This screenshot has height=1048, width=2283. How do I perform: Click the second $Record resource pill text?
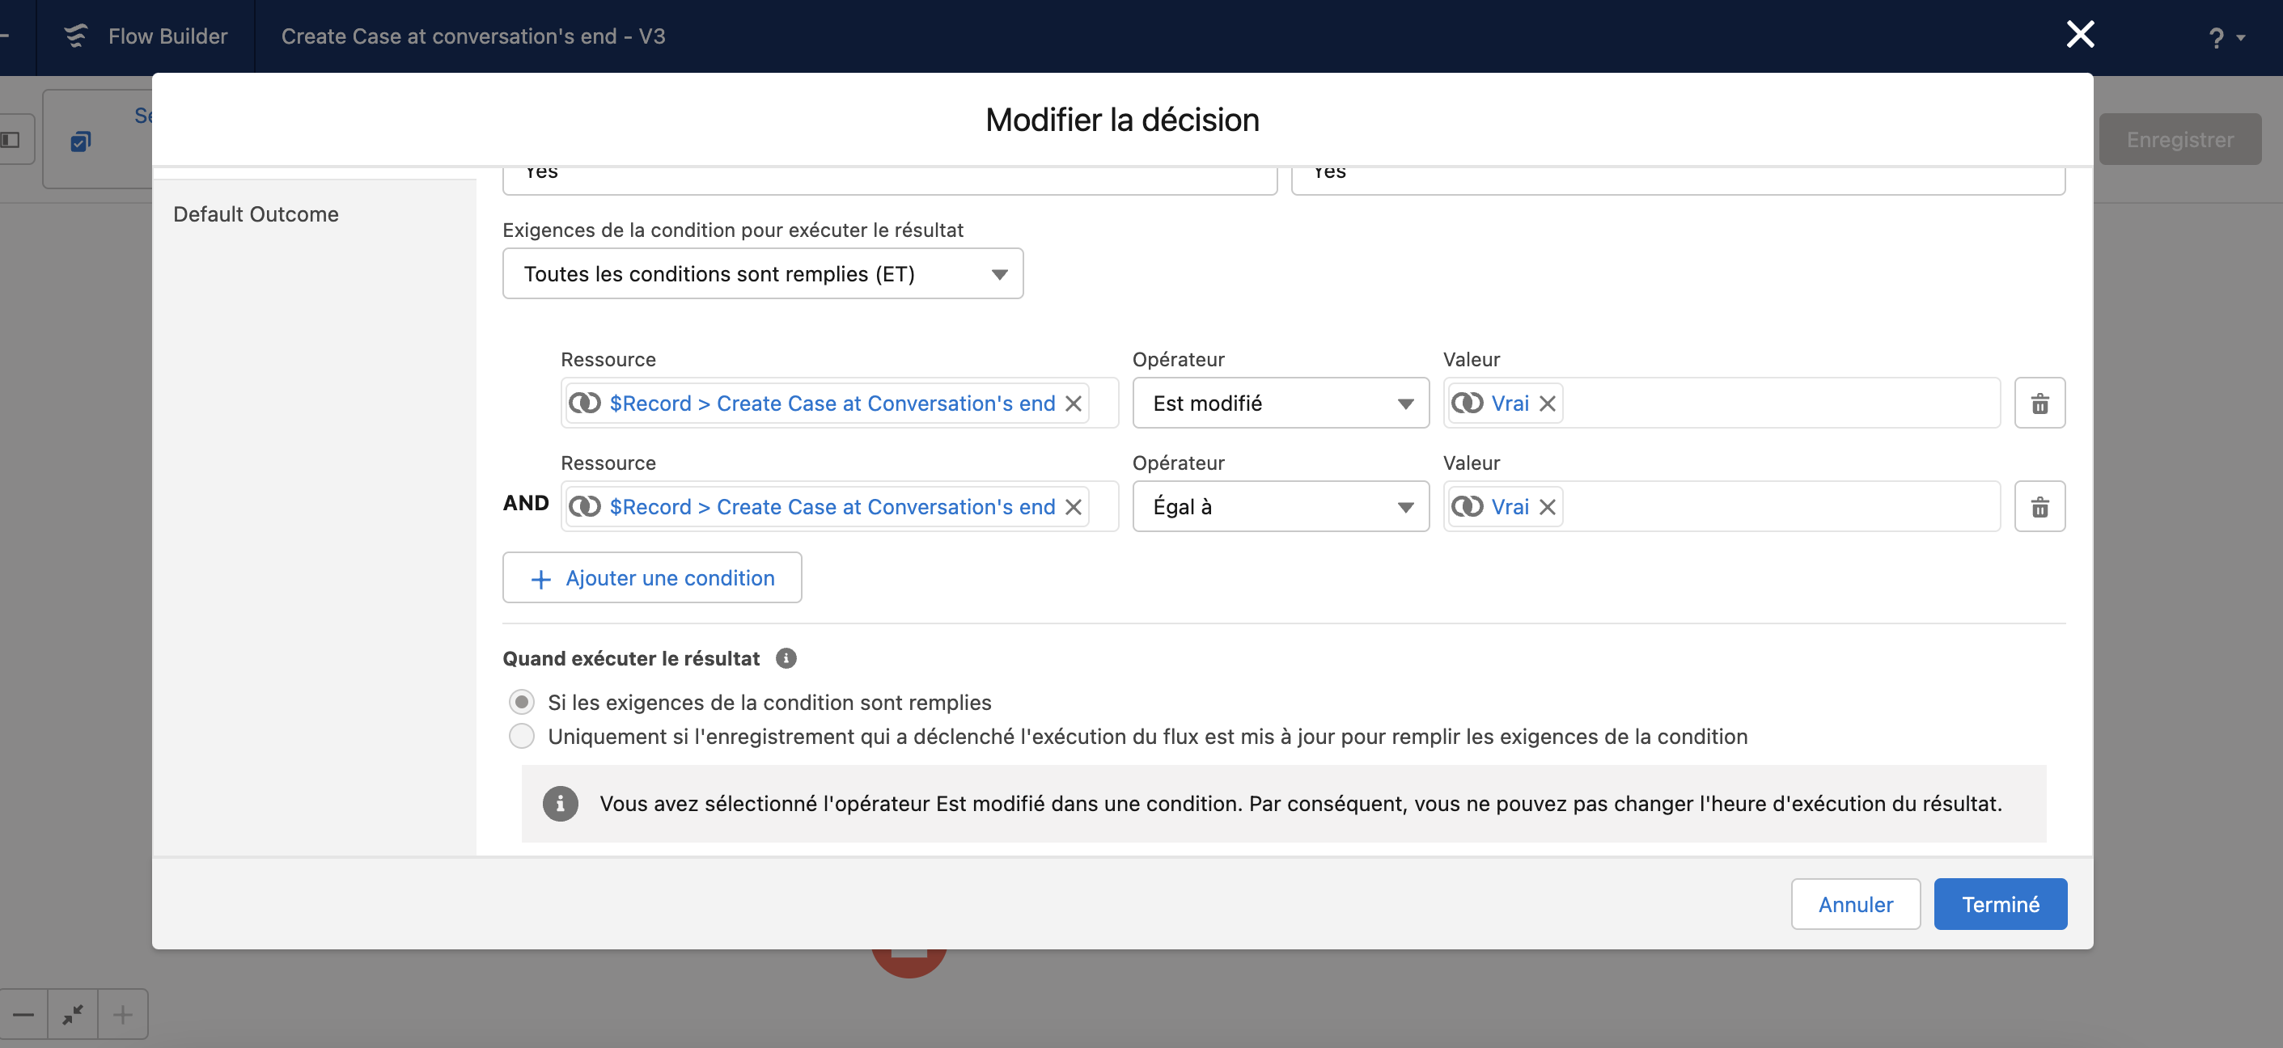[832, 507]
